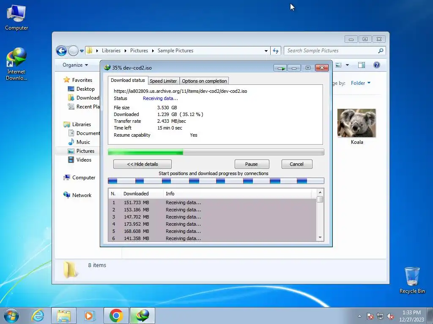Viewport: 433px width, 324px height.
Task: Switch to Options on completion tab
Action: (204, 81)
